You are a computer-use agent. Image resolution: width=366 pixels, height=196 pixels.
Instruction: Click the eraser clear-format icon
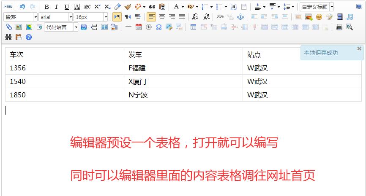pyautogui.click(x=117, y=7)
